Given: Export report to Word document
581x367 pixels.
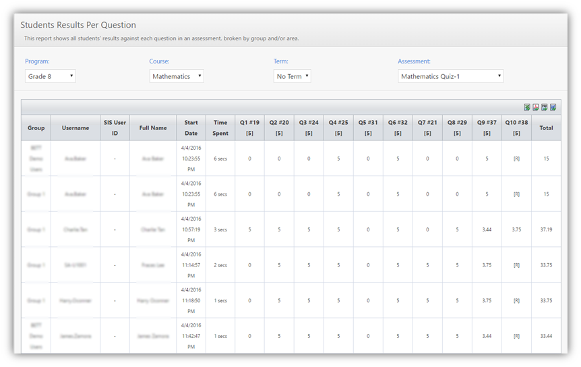Looking at the screenshot, I should point(553,107).
